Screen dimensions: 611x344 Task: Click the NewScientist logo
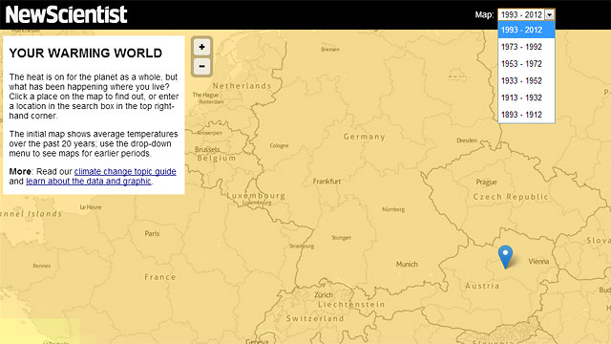pyautogui.click(x=66, y=14)
